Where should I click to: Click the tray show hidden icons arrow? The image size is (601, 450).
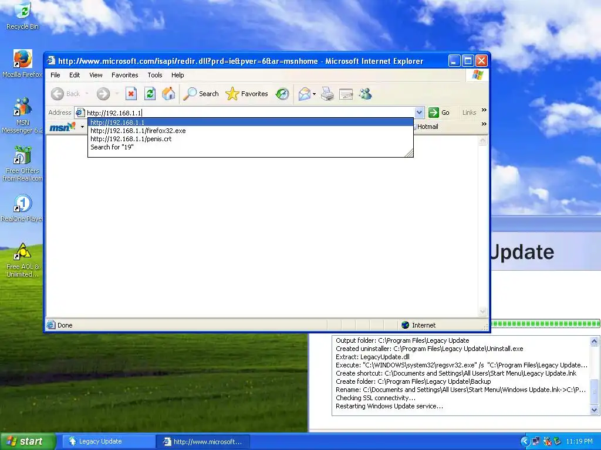coord(525,442)
